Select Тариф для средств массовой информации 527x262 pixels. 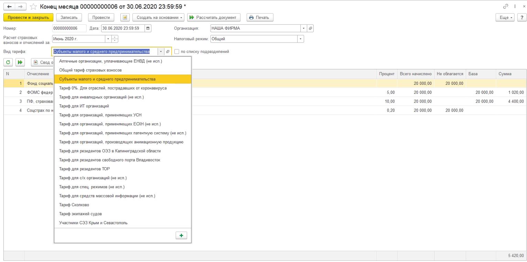point(123,196)
